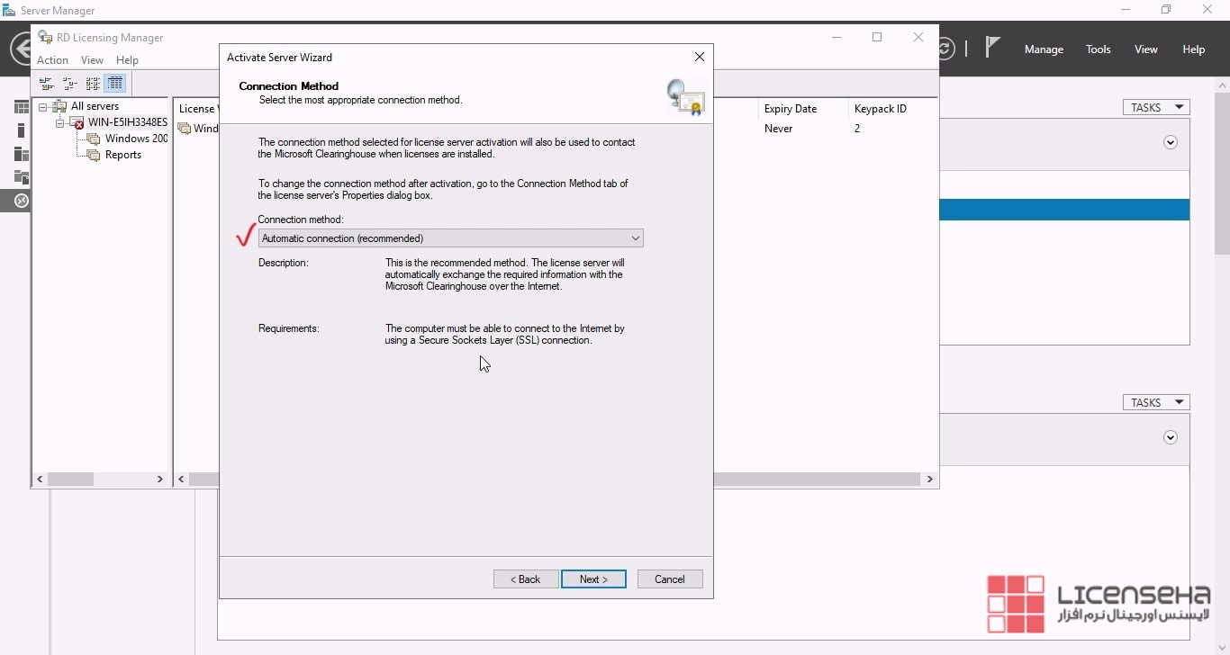This screenshot has height=655, width=1230.
Task: Expand the upper panel chevron button
Action: (1171, 142)
